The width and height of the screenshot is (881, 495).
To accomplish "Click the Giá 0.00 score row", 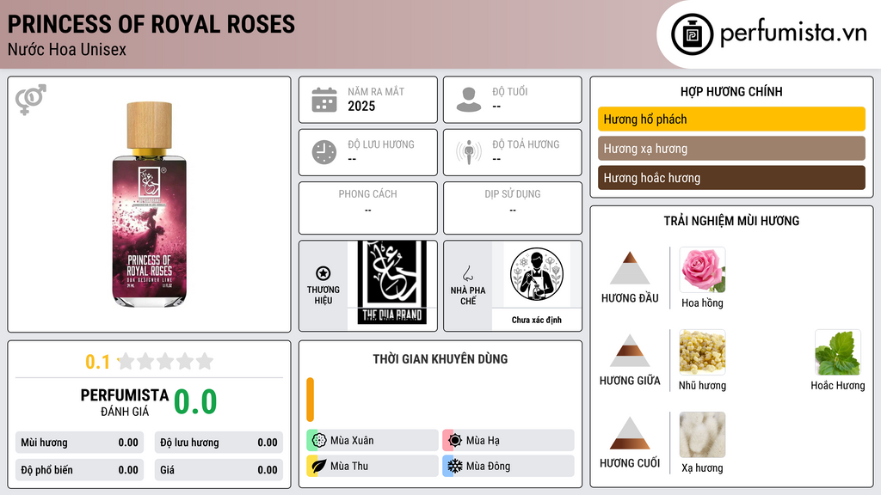I will click(219, 470).
